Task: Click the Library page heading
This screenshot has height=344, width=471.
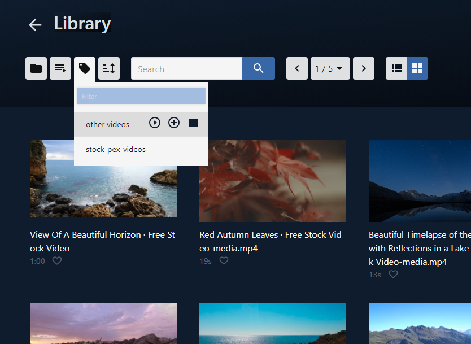Action: (x=82, y=23)
